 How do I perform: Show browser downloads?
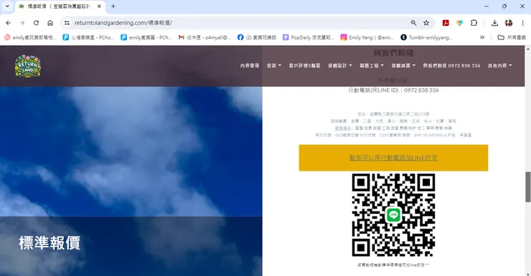(495, 23)
